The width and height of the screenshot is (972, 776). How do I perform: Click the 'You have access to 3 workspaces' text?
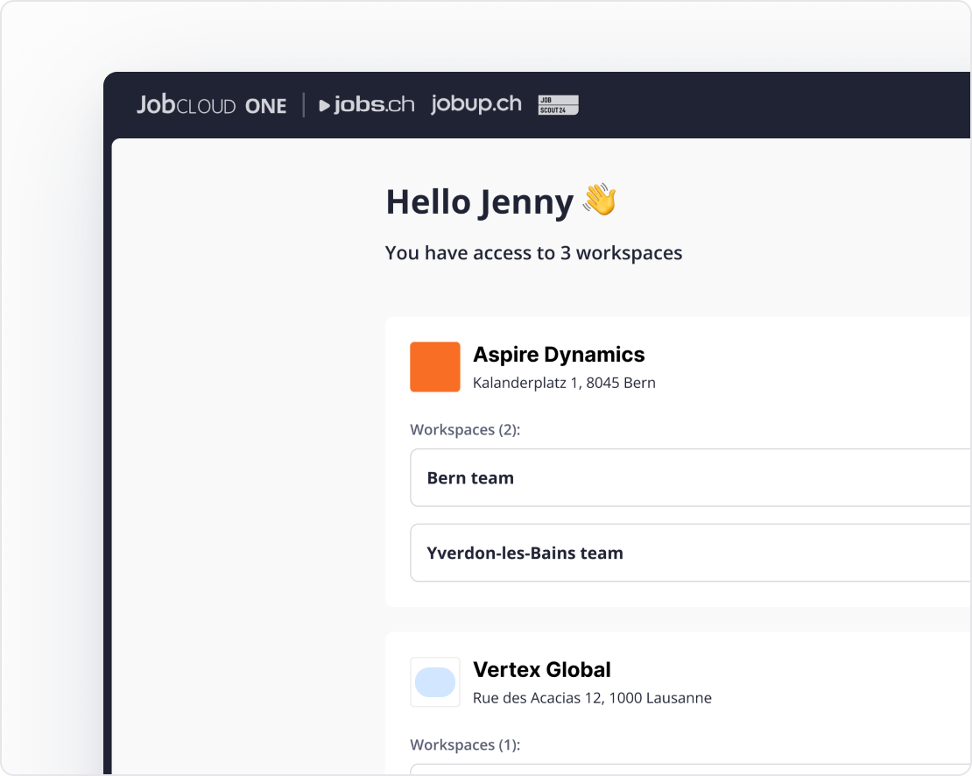(533, 253)
